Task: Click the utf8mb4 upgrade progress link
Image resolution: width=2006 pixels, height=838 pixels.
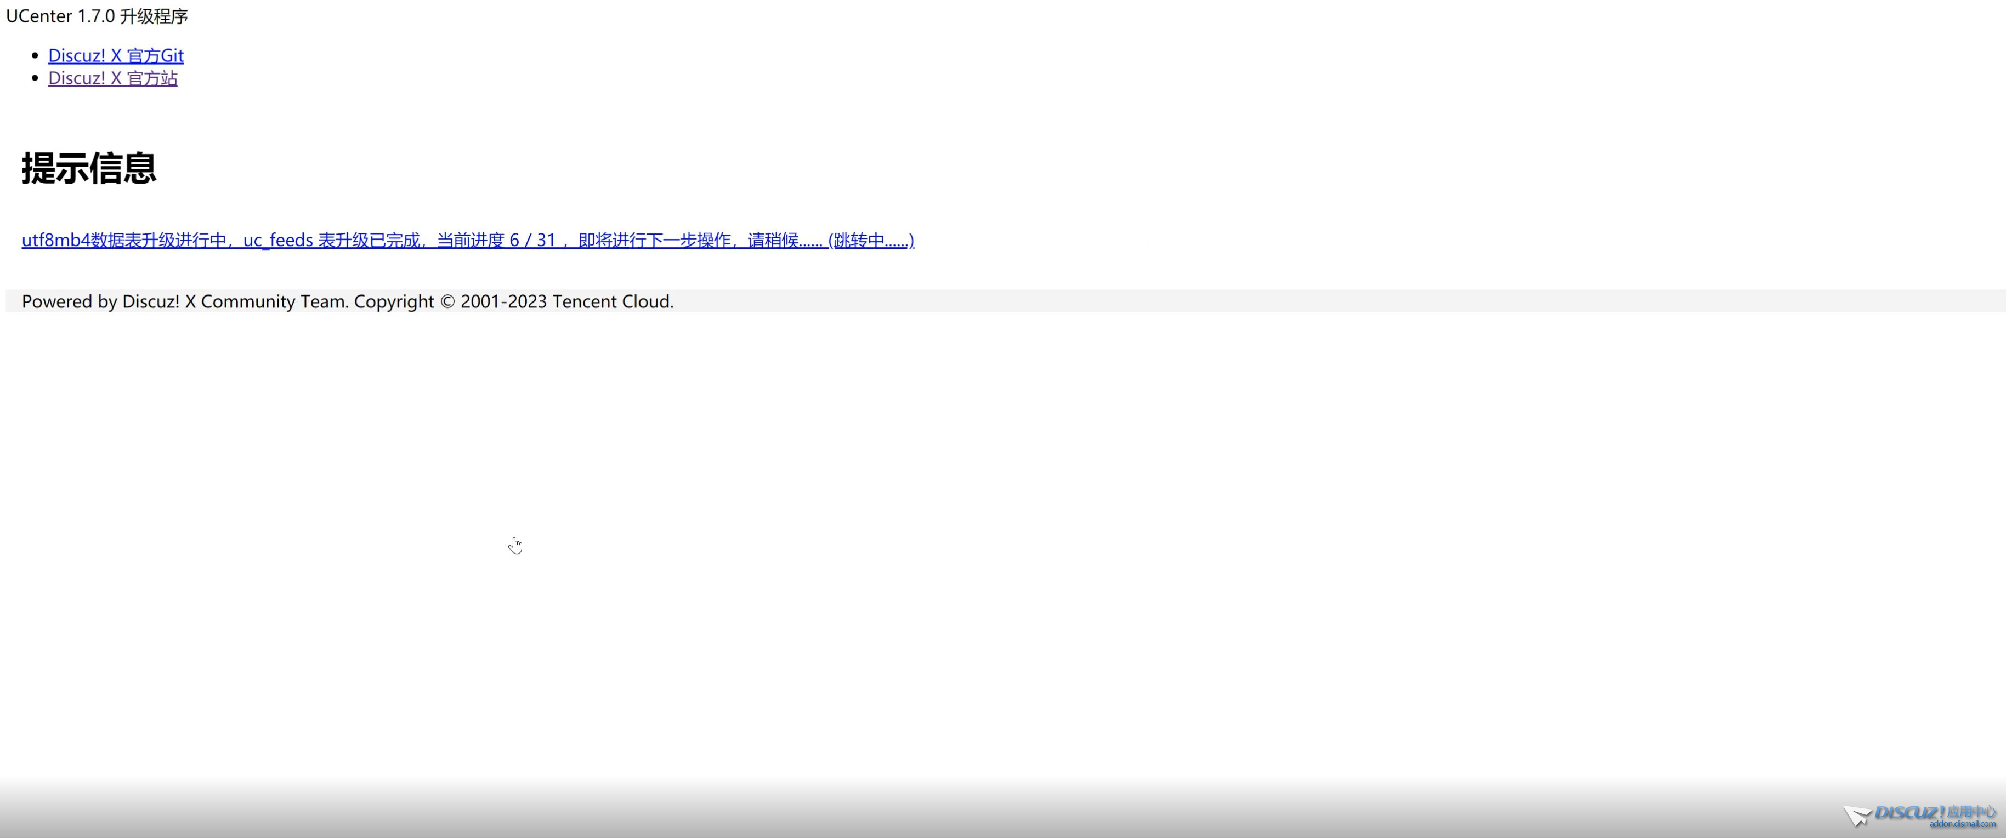Action: click(x=467, y=240)
